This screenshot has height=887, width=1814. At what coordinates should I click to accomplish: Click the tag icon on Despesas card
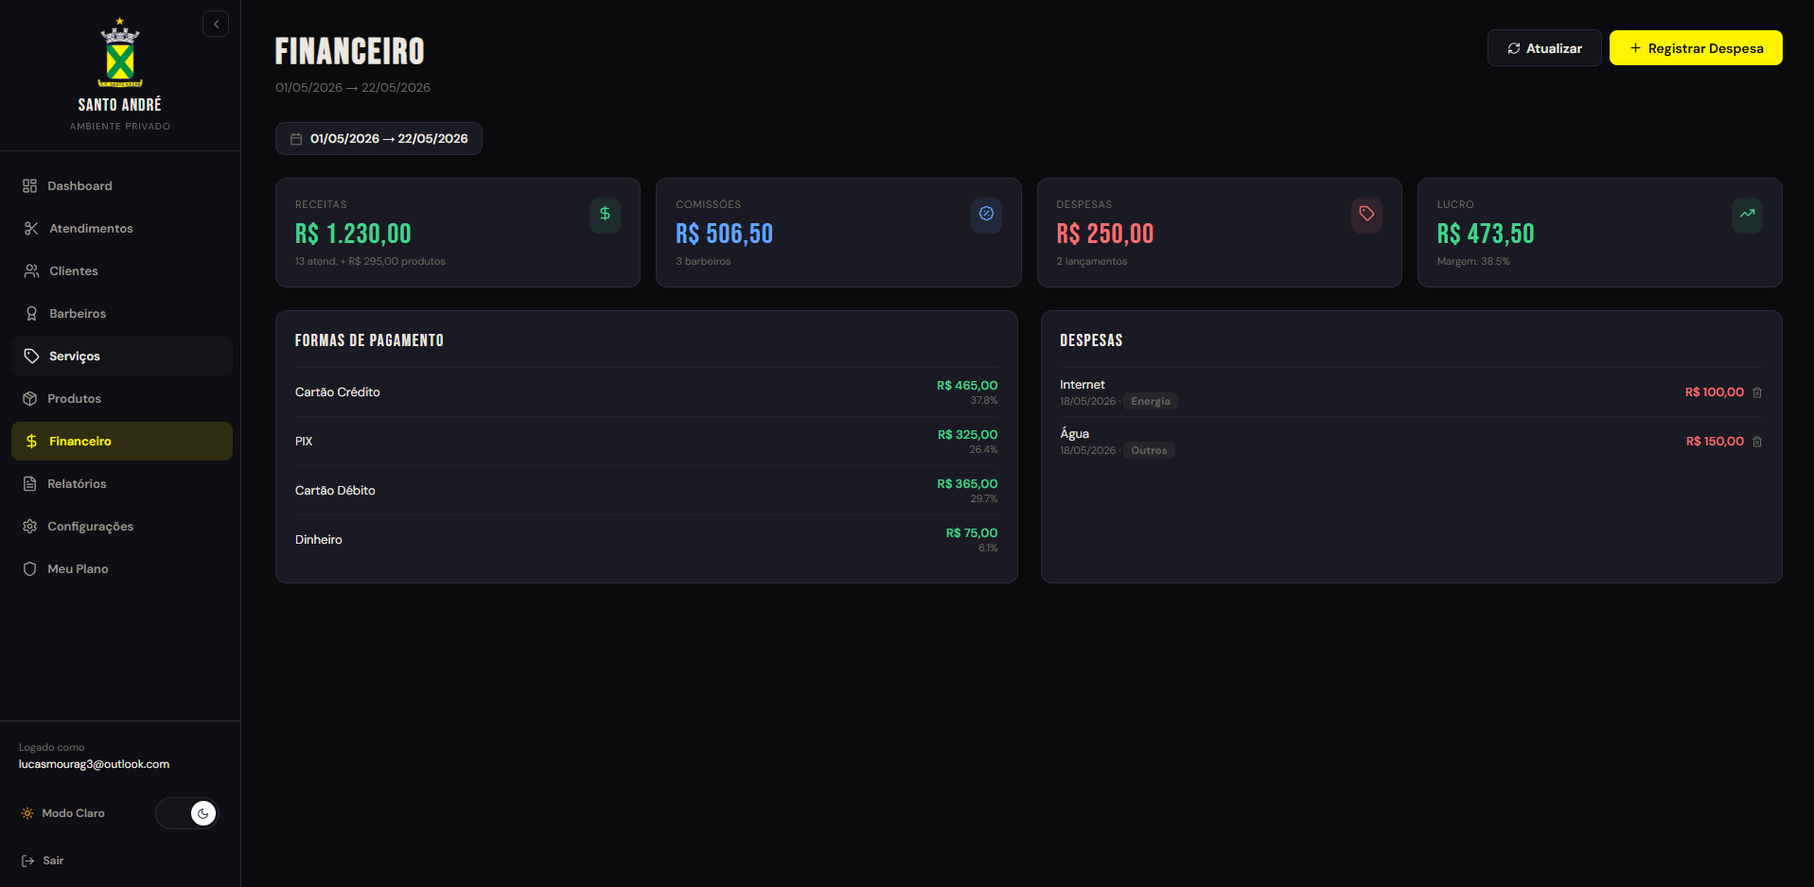pos(1366,215)
